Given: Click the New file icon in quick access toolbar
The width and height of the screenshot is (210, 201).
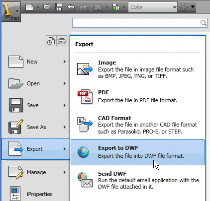Looking at the screenshot, I should tap(29, 7).
